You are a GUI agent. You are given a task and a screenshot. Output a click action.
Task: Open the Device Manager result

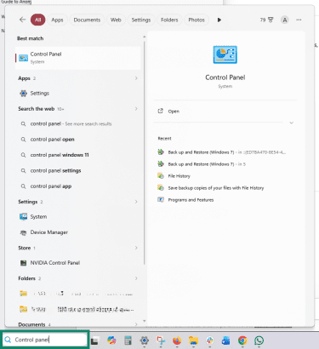77,232
